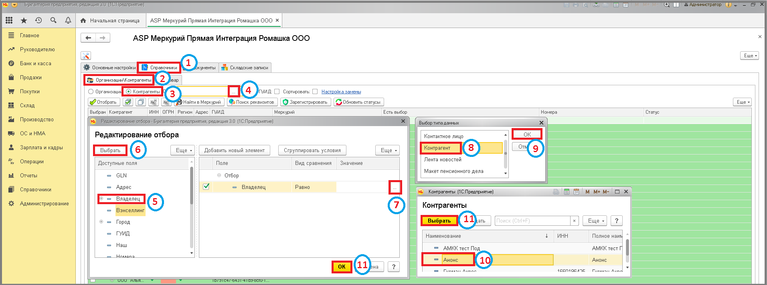This screenshot has width=767, height=285.
Task: Click Сгруппировать условия button
Action: tap(312, 151)
